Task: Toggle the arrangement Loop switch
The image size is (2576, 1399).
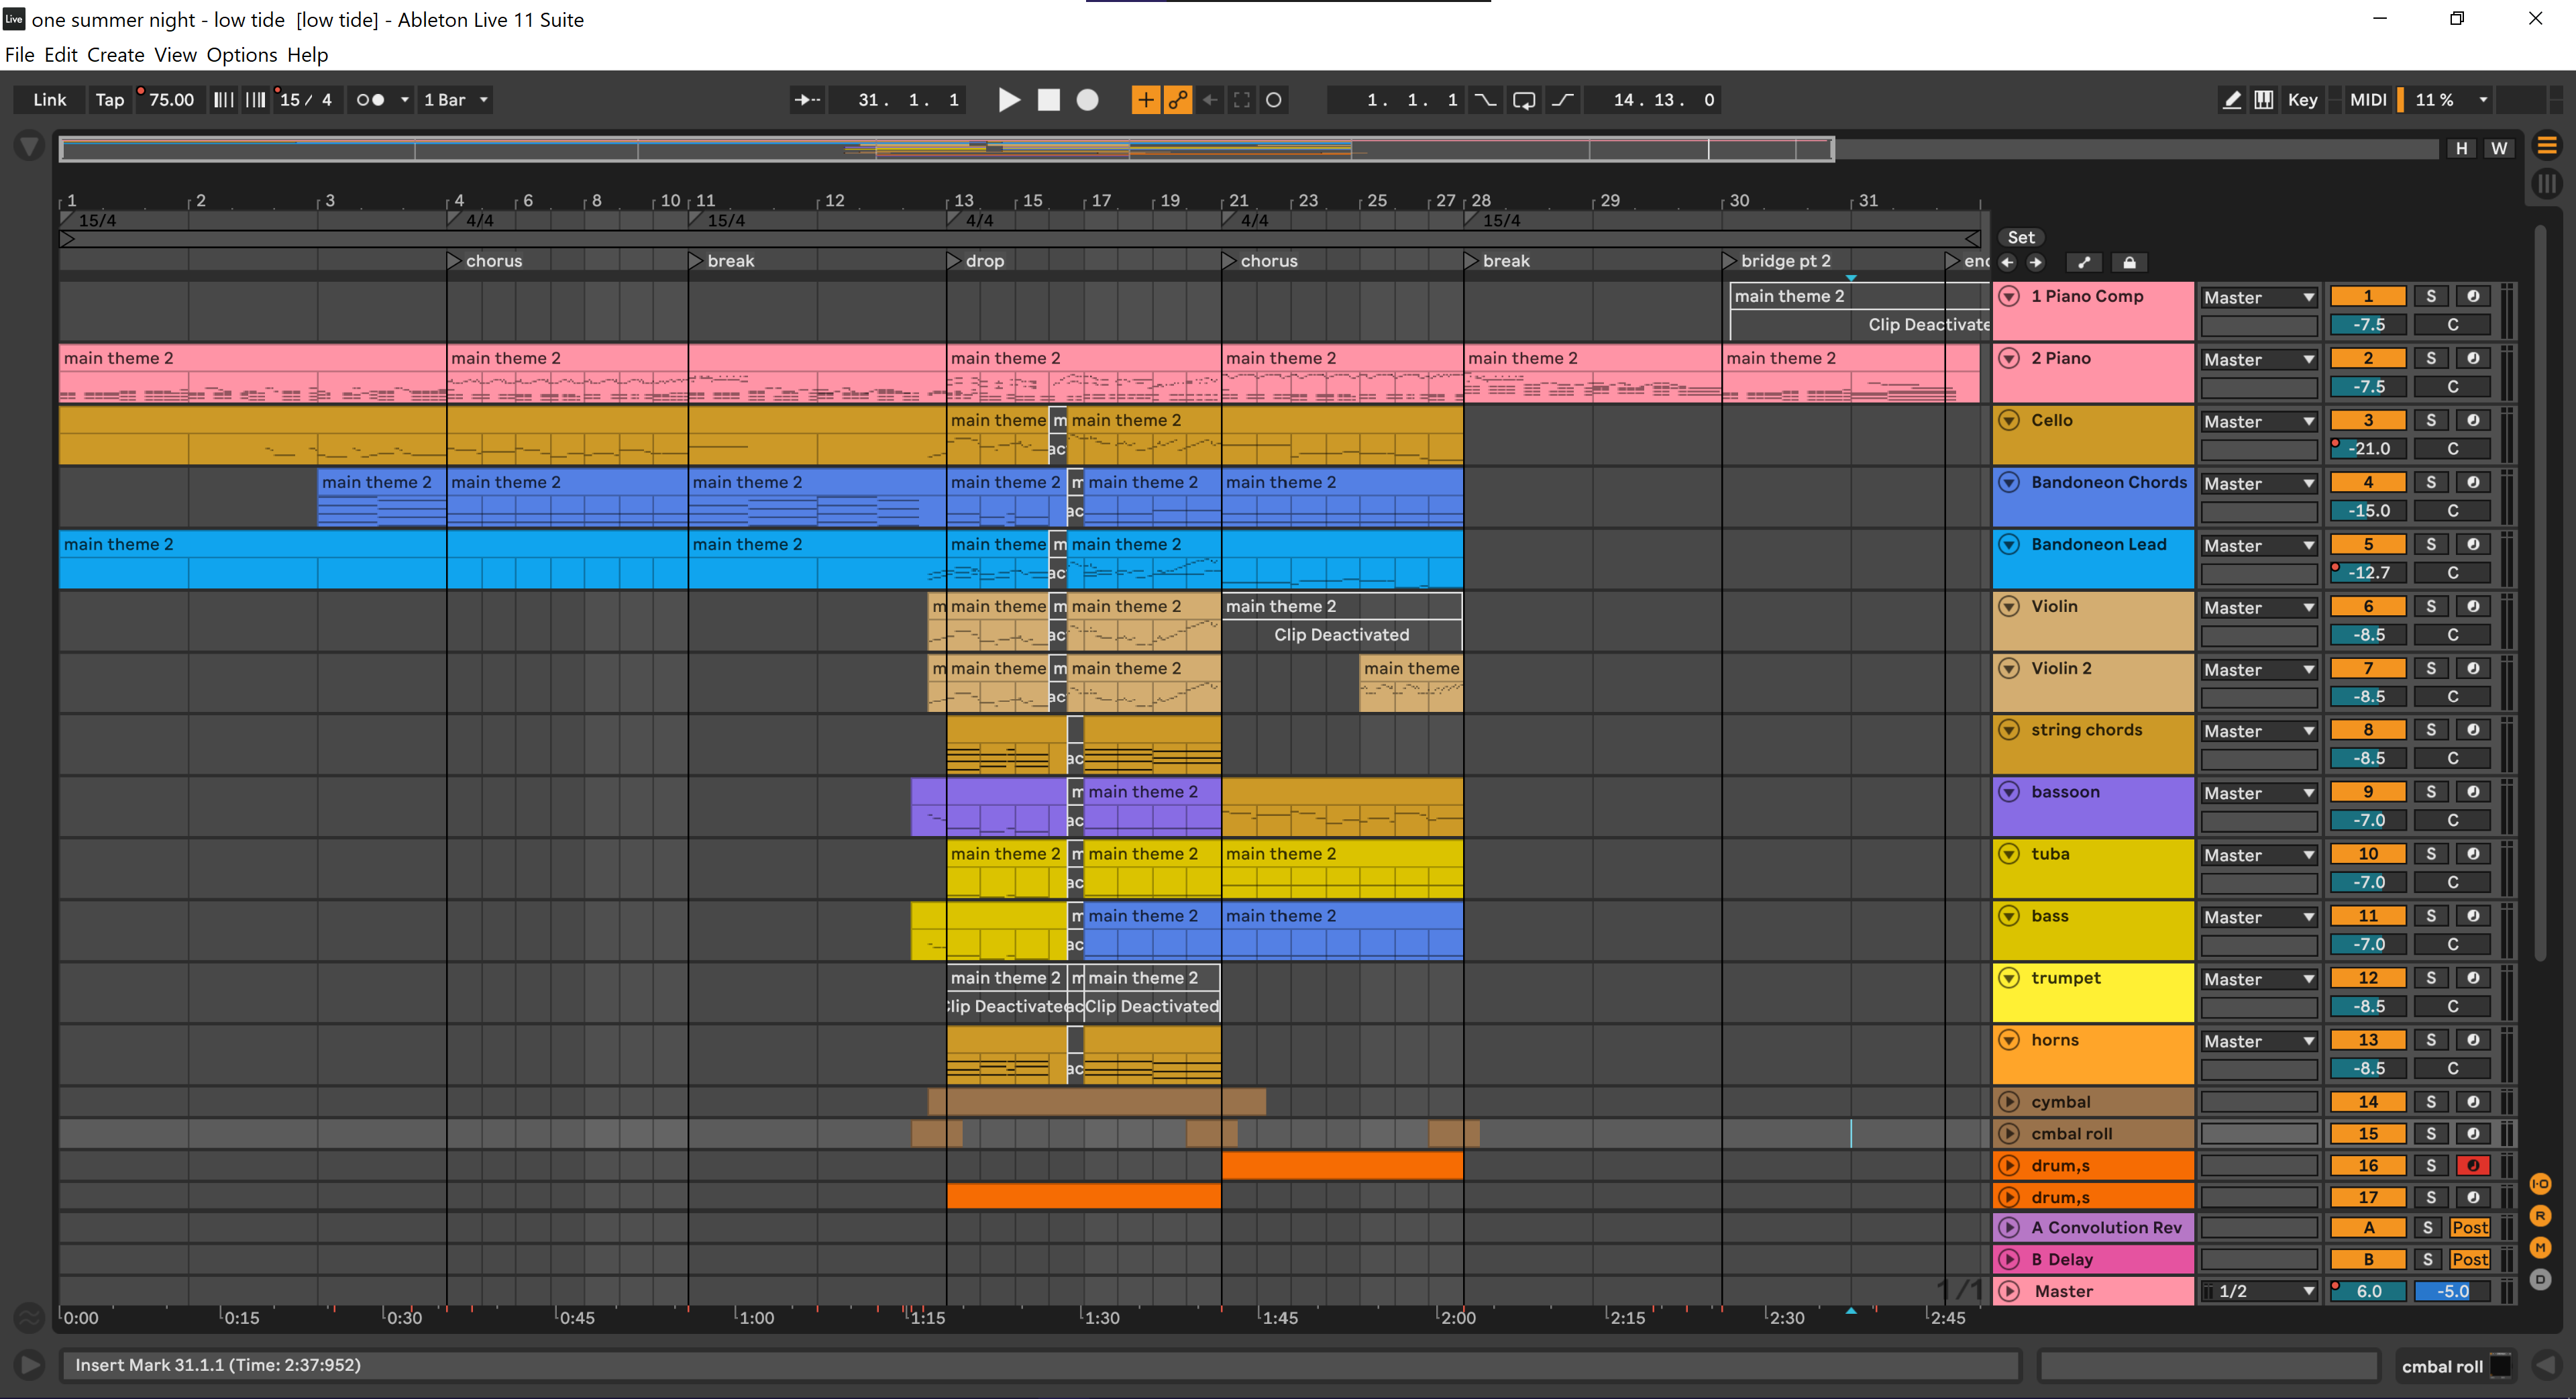Action: (1524, 100)
